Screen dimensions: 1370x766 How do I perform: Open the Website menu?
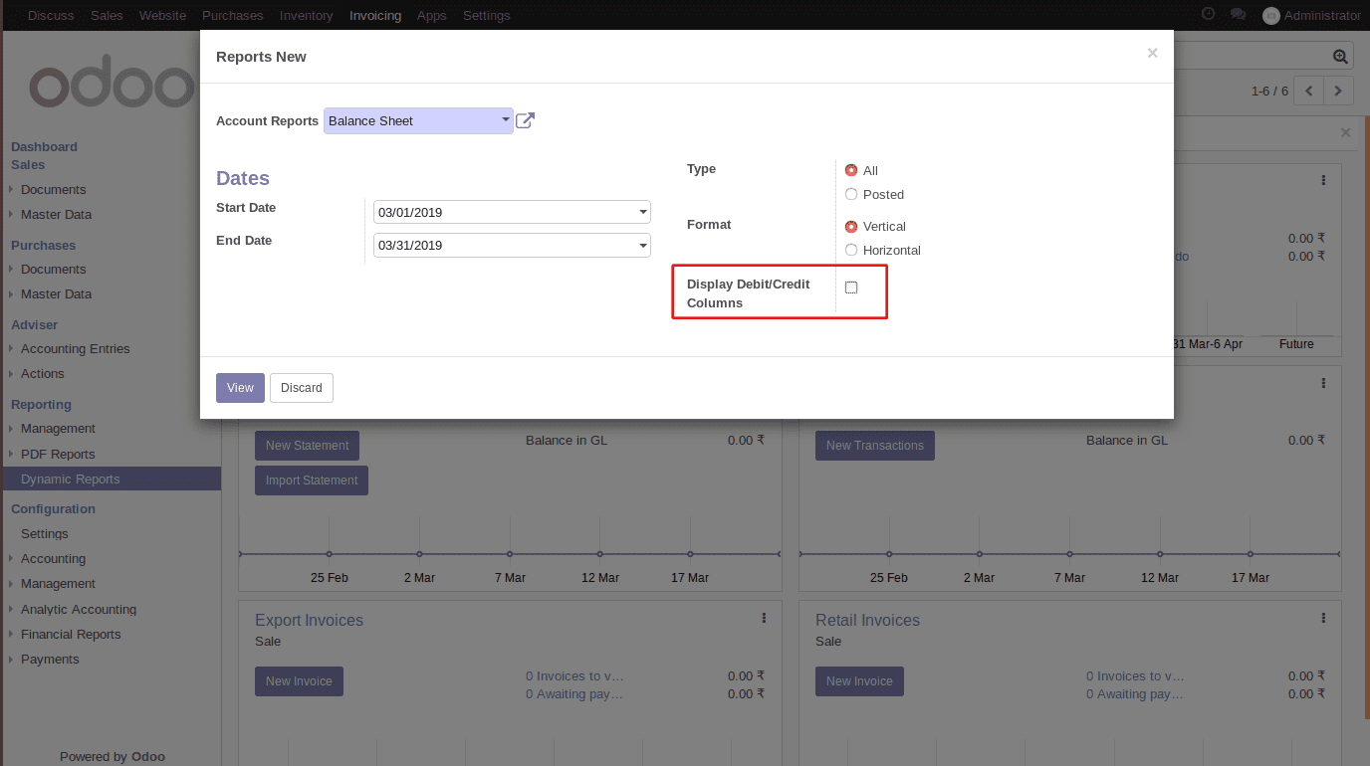(162, 15)
